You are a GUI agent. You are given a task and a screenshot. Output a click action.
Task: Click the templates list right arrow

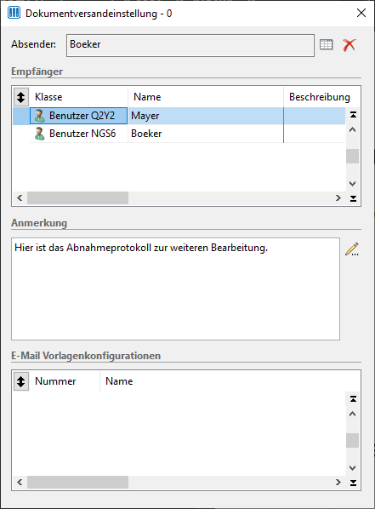coord(338,482)
